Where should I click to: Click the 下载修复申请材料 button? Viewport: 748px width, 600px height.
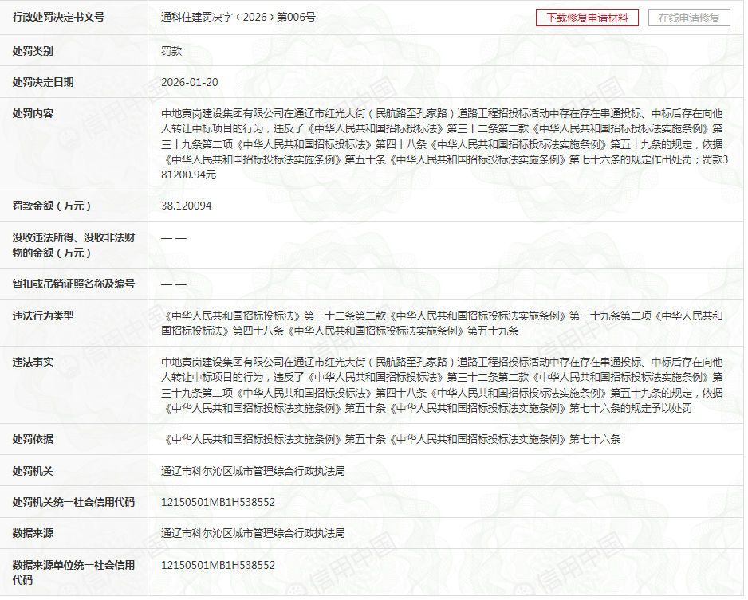point(587,18)
